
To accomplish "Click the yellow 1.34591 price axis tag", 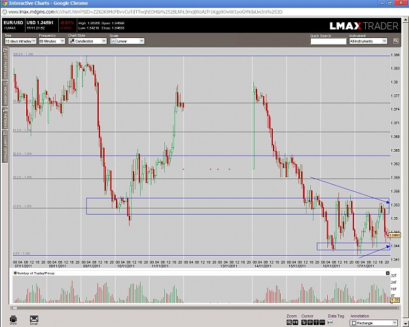I will click(395, 235).
